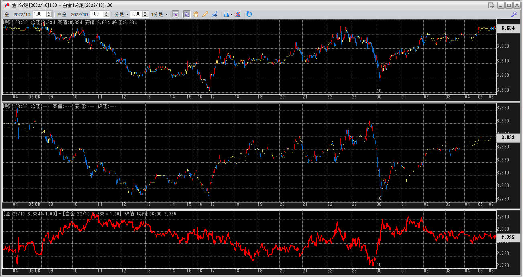Viewport: 523px width, 277px height.
Task: Open settings with the wrench icon
Action: click(x=514, y=14)
